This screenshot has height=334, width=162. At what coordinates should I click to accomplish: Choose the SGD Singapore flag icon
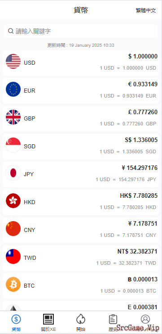[x=13, y=145]
